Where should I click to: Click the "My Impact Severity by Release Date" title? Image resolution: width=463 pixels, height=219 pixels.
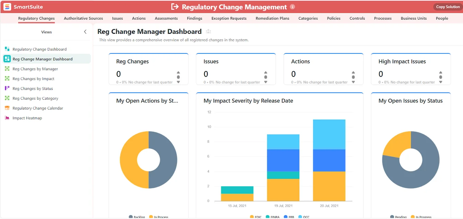point(248,101)
